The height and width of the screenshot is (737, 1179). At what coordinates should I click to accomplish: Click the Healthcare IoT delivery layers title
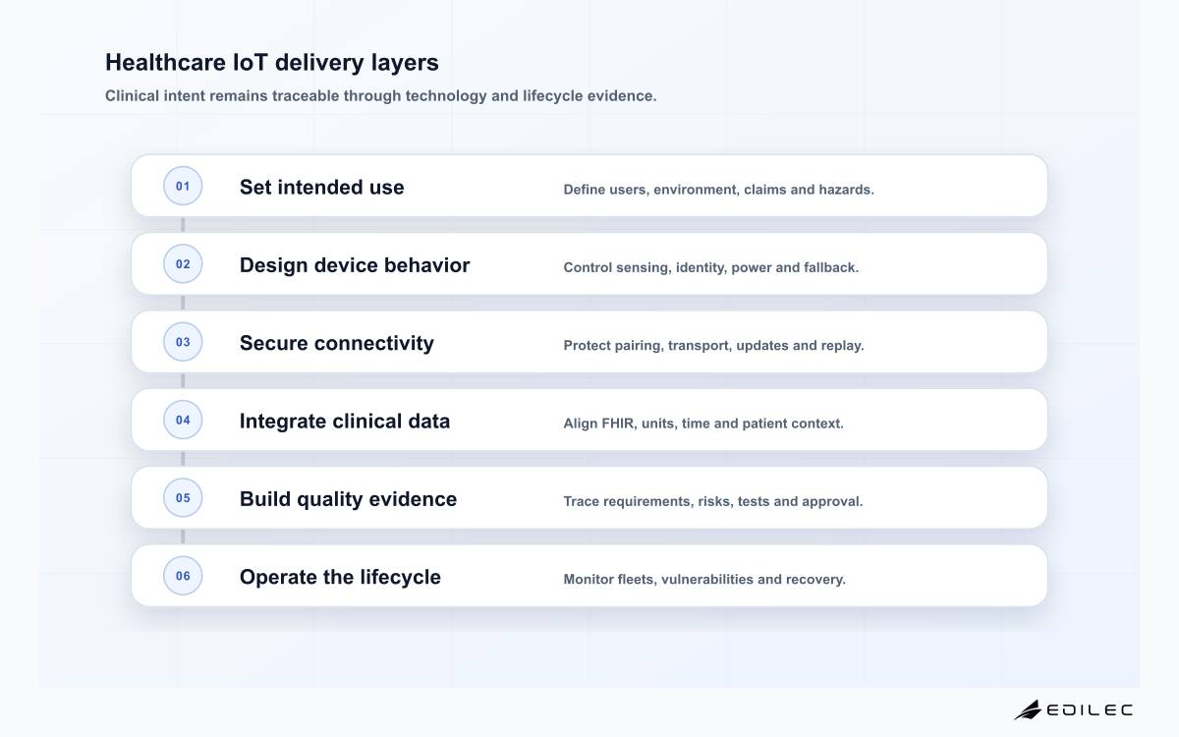(272, 62)
